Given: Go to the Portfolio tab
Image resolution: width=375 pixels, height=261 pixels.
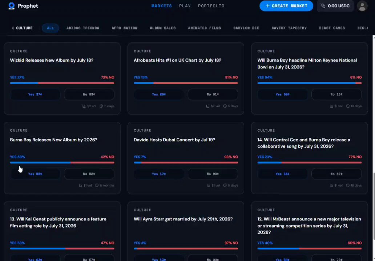Looking at the screenshot, I should [211, 6].
